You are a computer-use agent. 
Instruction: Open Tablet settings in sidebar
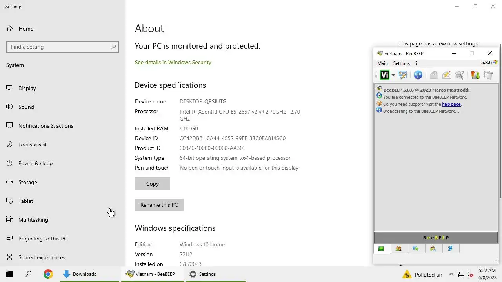(x=63, y=201)
